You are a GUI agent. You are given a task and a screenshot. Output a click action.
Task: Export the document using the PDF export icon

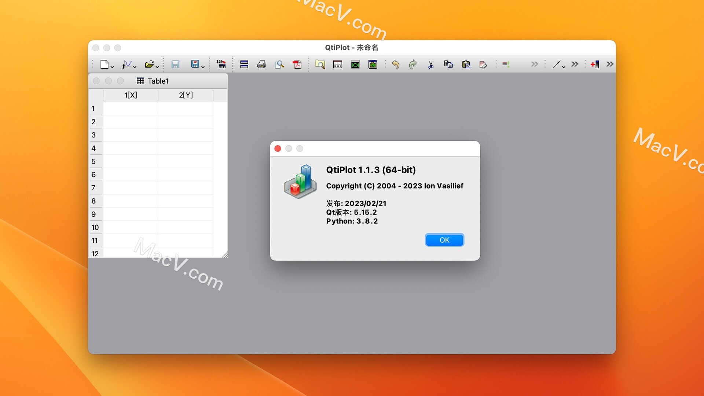[x=297, y=64]
